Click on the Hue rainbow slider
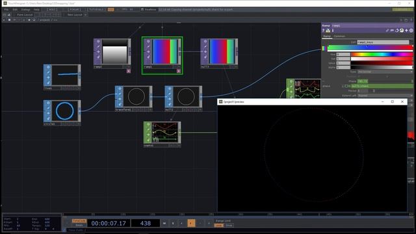This screenshot has height=234, width=416. [x=382, y=55]
